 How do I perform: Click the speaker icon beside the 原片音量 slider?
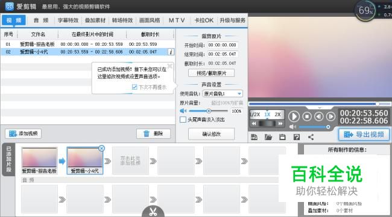point(183,111)
